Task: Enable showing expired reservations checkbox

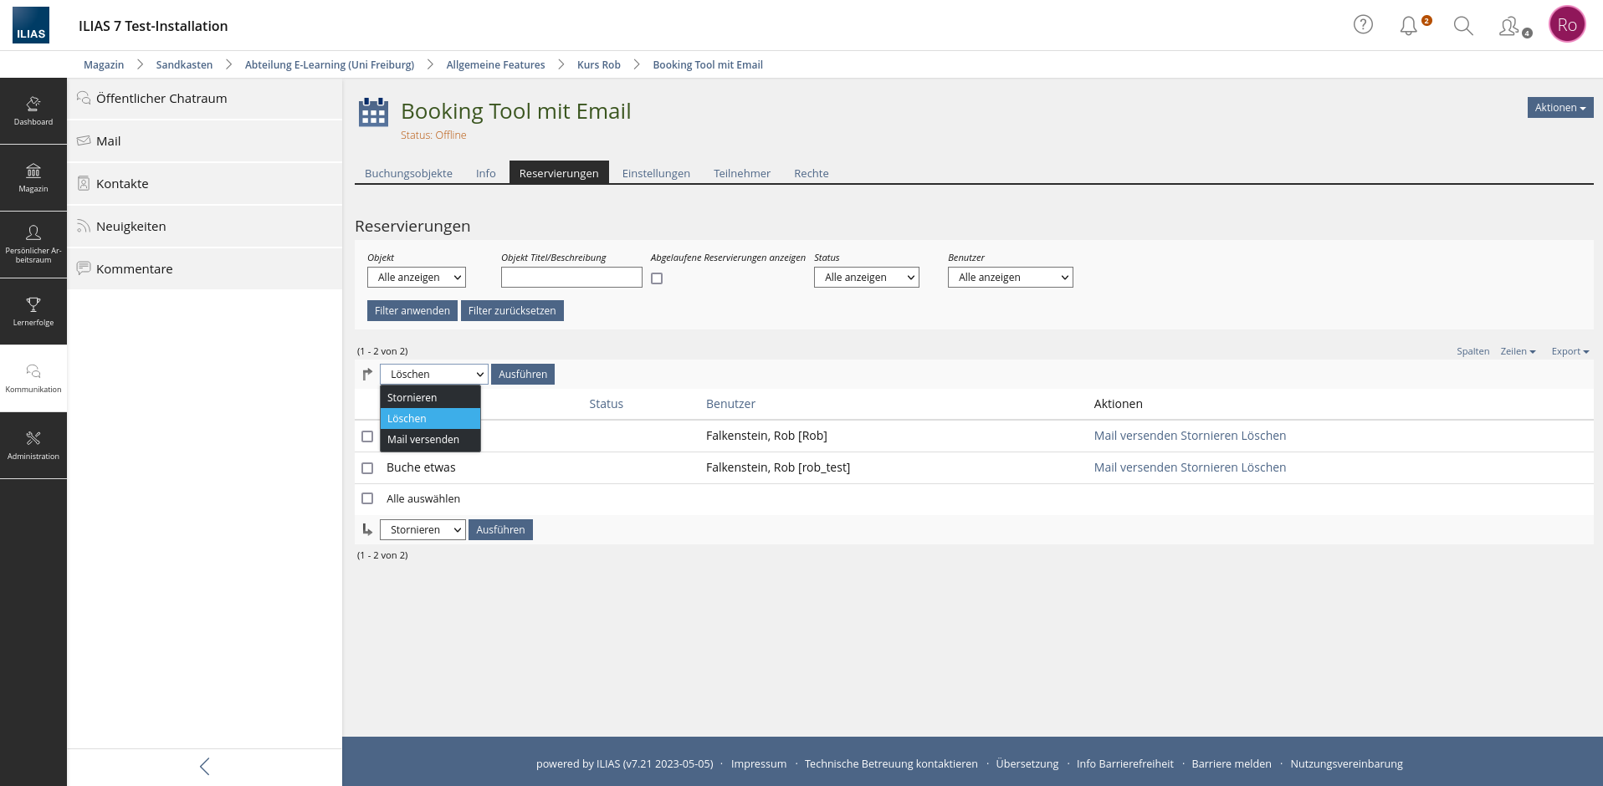Action: (657, 278)
